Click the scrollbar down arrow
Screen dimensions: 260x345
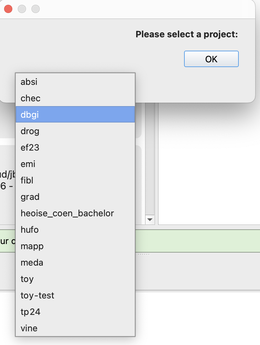pyautogui.click(x=150, y=219)
